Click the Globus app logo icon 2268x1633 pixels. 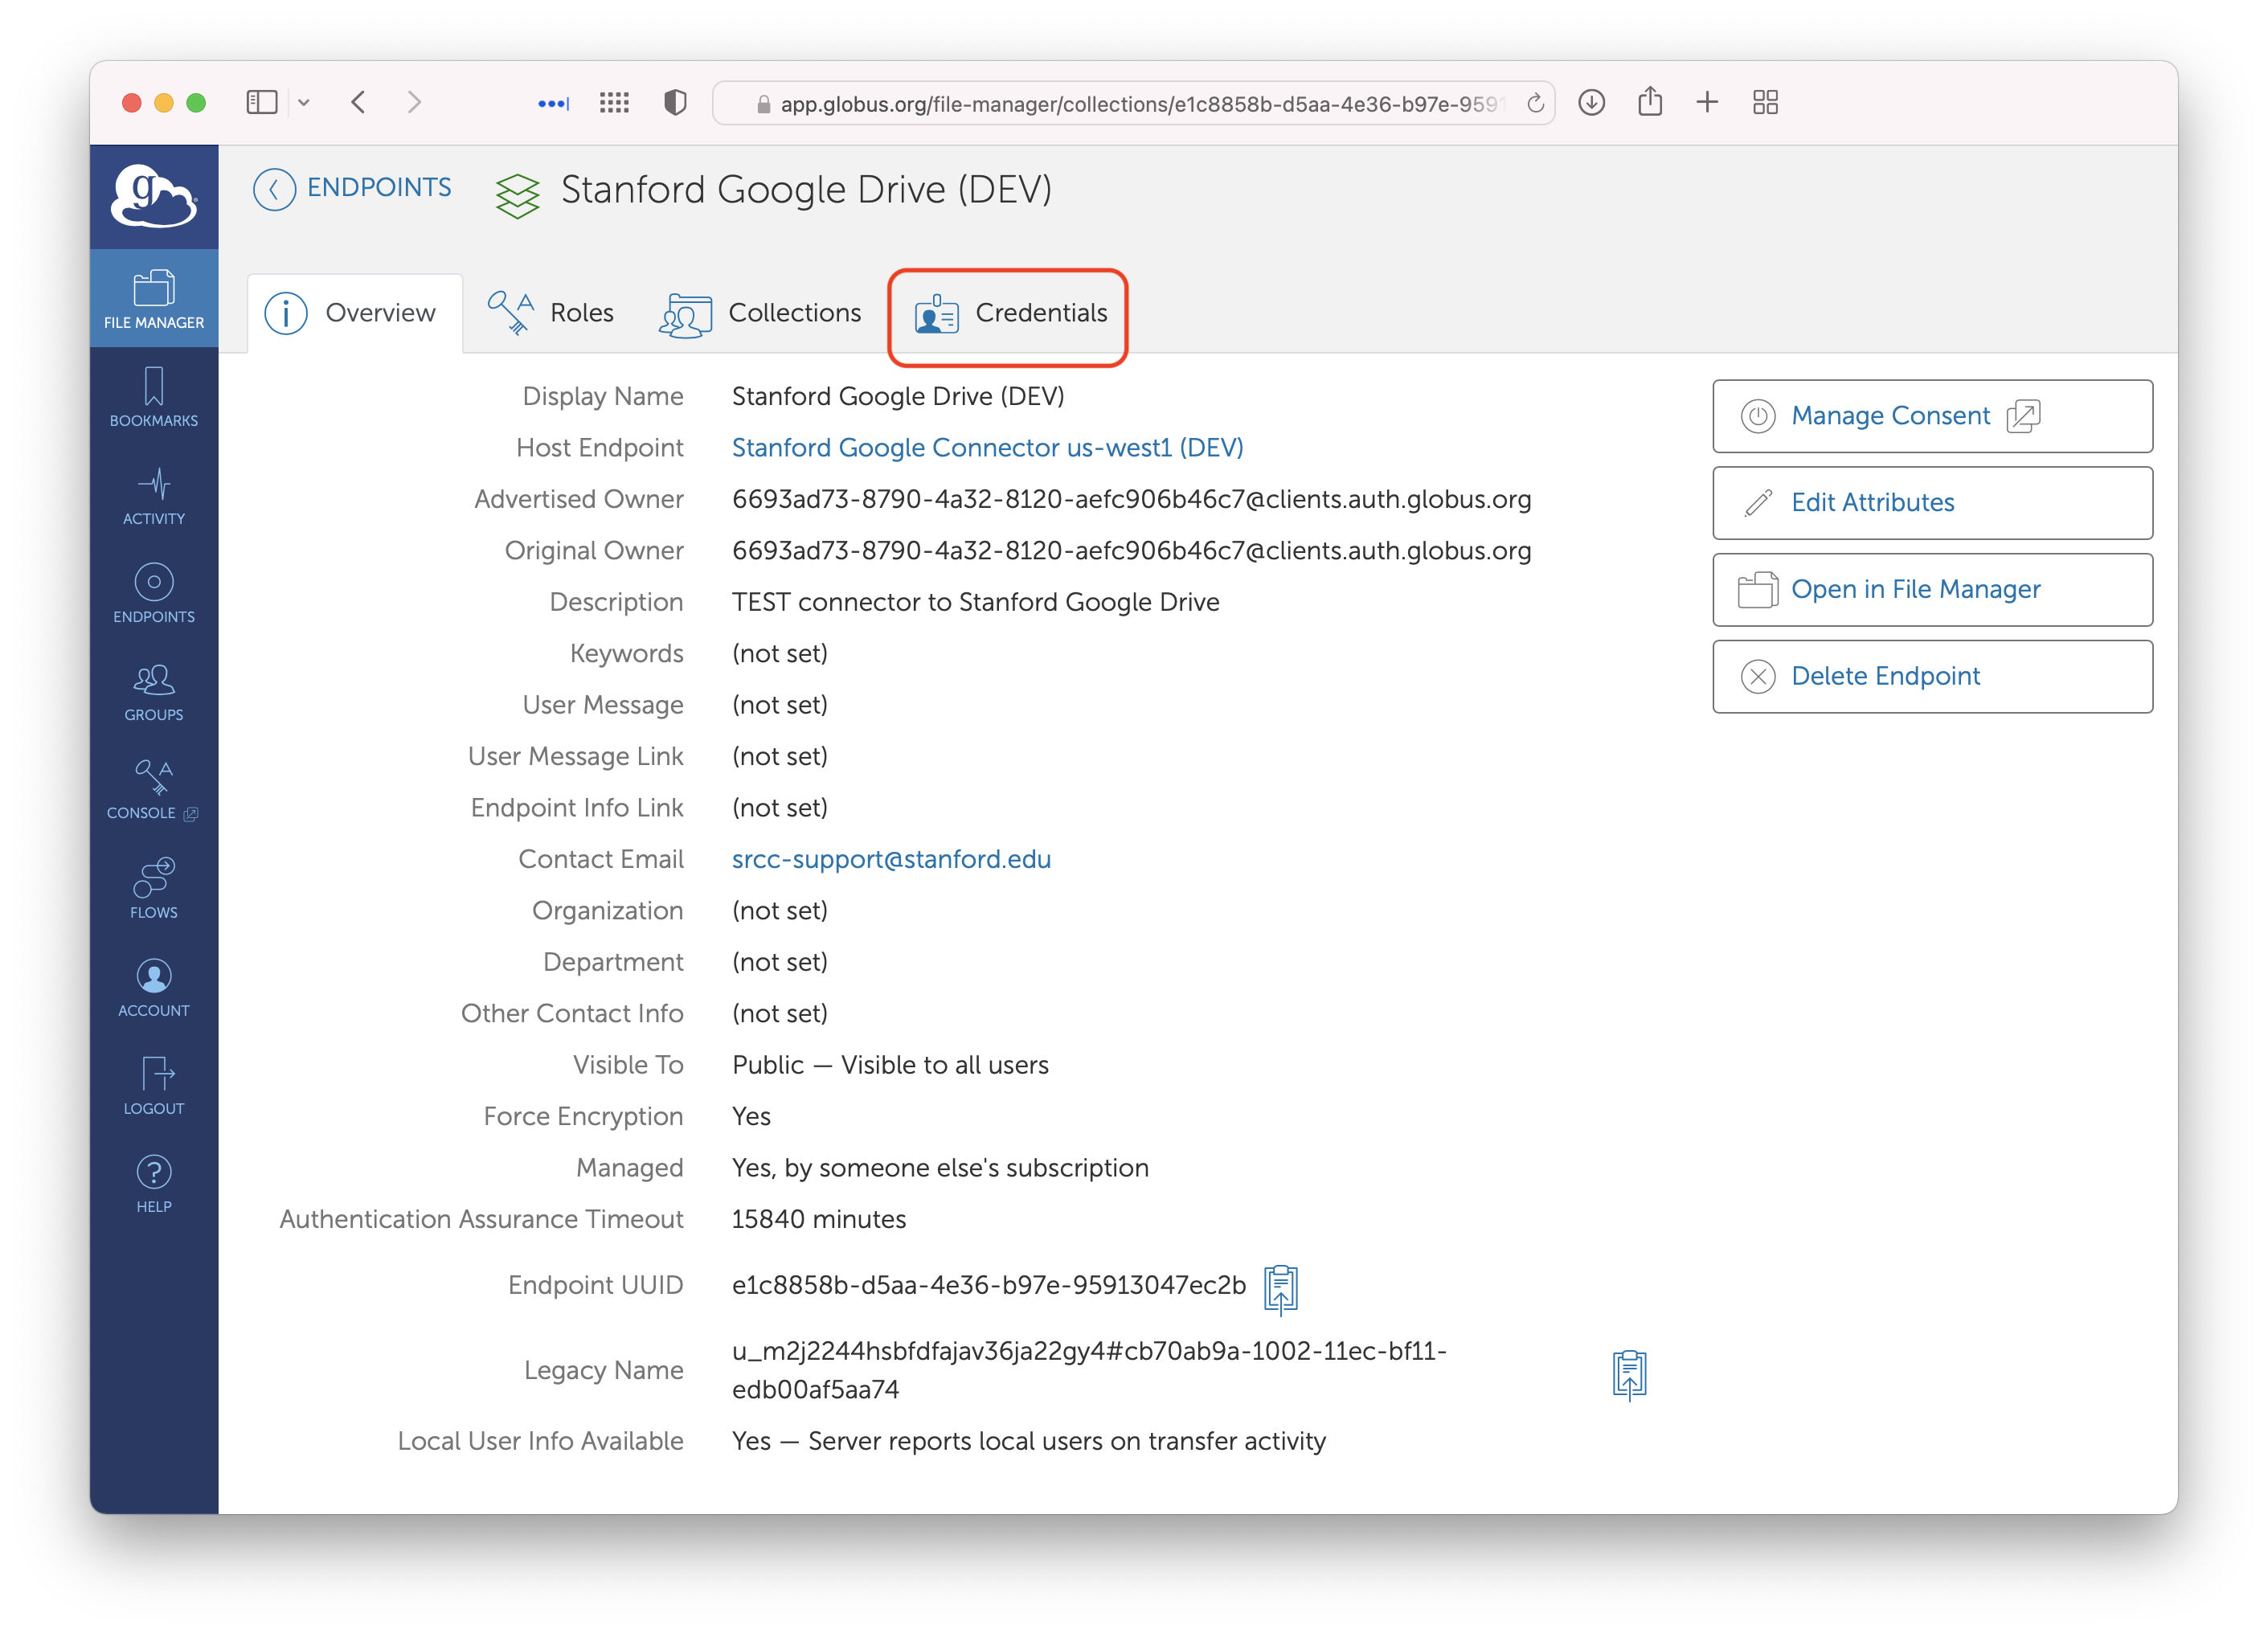click(155, 195)
